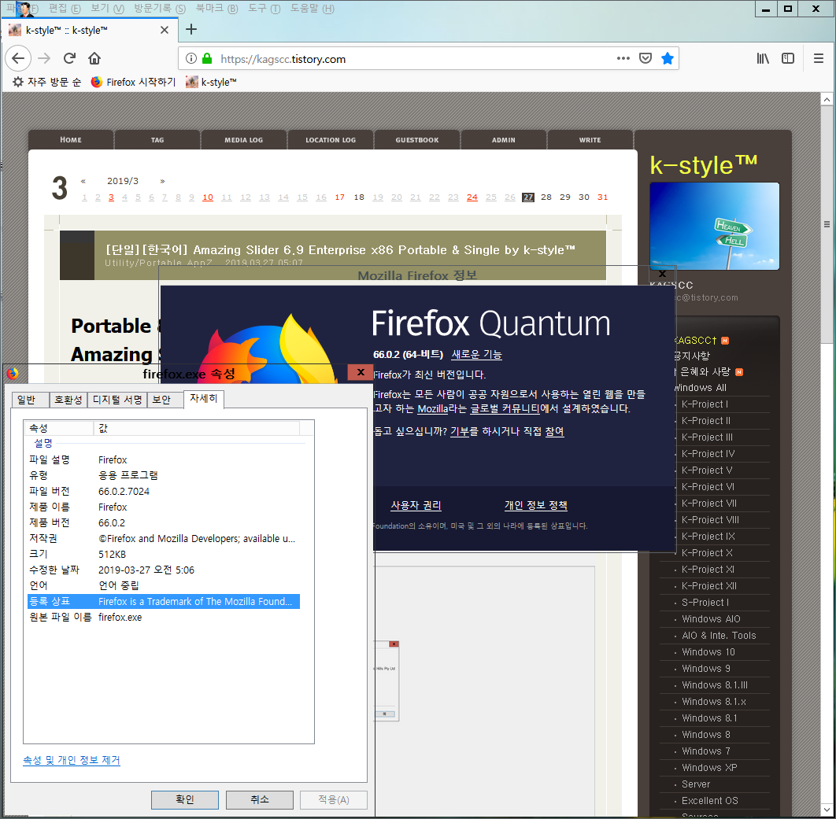Switch to the 일반 tab in properties

coord(30,400)
